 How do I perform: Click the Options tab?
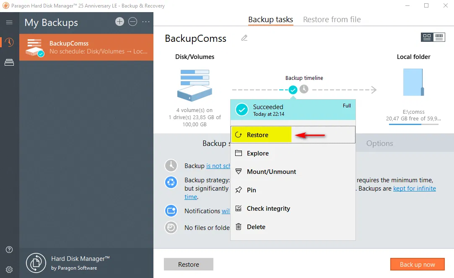379,143
